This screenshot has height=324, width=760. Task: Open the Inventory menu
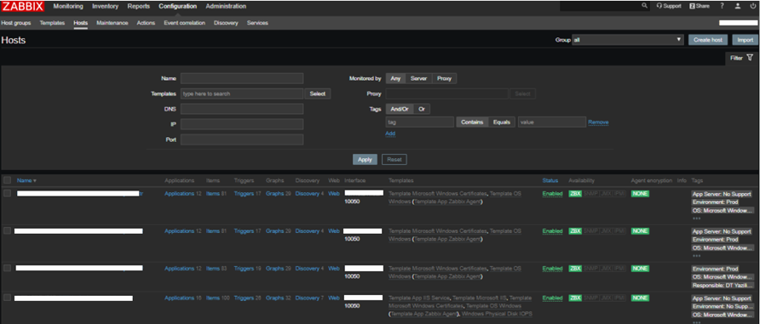tap(105, 6)
